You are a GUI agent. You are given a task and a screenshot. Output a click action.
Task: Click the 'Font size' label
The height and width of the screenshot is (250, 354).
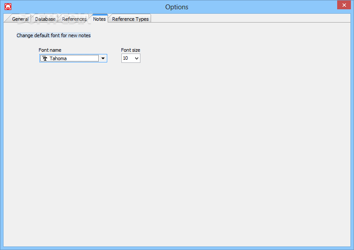click(131, 50)
